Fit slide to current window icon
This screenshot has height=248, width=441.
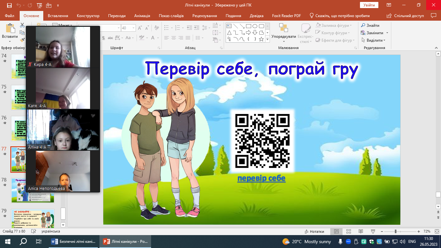pos(436,232)
